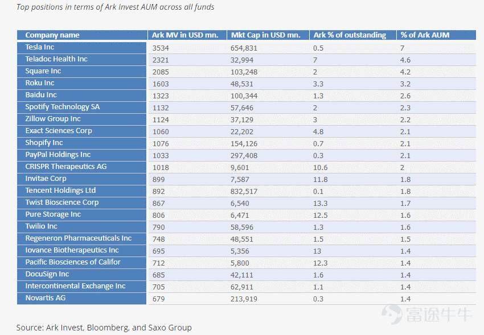Select the Pure Storage Inc cell
This screenshot has height=335, width=484.
click(81, 214)
